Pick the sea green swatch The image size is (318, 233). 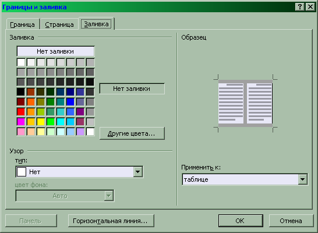pos(51,112)
